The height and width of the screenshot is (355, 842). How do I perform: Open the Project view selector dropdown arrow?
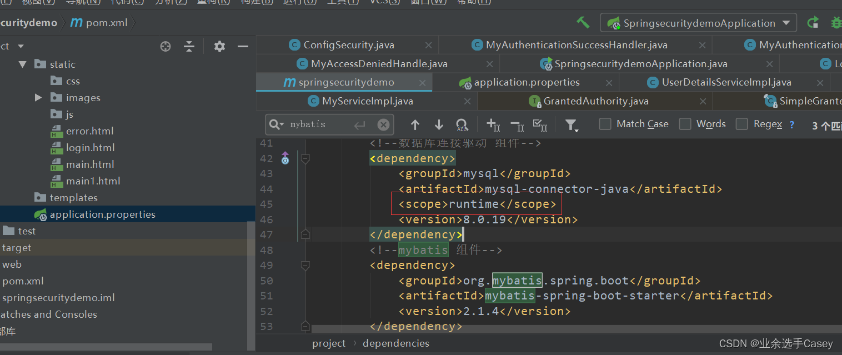21,46
